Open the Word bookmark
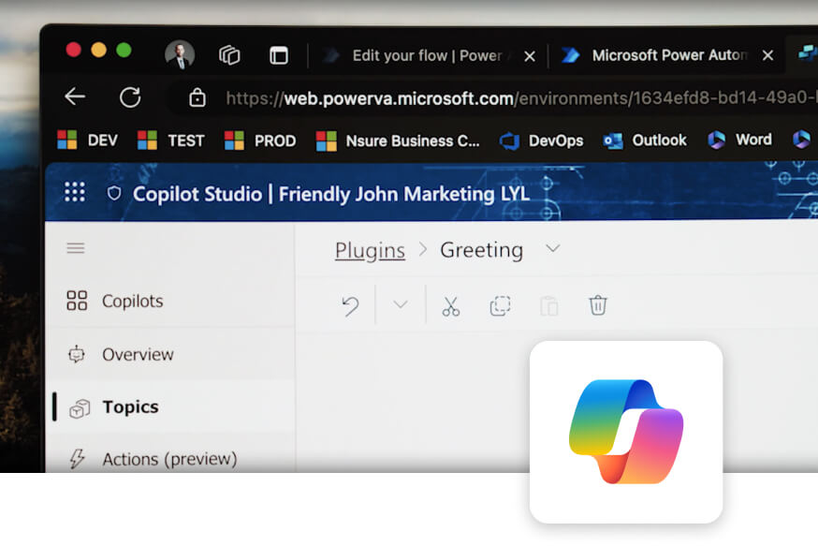The width and height of the screenshot is (818, 546). [x=739, y=140]
